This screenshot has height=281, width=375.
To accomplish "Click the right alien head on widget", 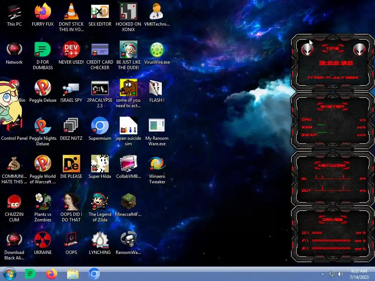I will coord(360,49).
